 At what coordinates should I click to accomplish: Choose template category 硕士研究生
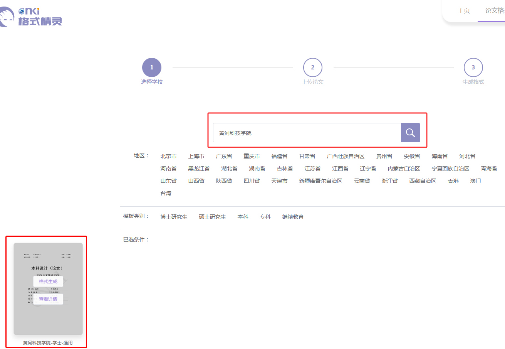point(212,217)
